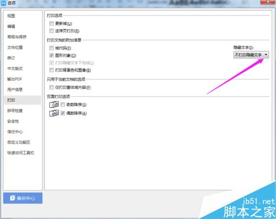276x219 pixels.
Task: Enable the 更新域 checkbox
Action: click(51, 23)
